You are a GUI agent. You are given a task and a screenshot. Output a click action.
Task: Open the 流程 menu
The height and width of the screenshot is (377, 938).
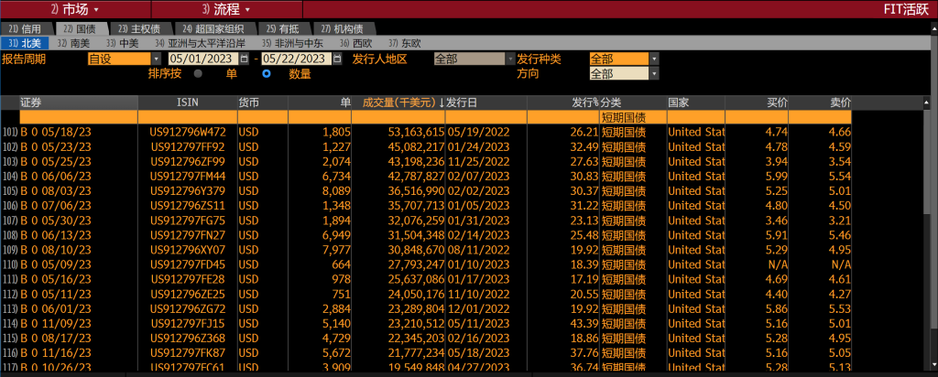click(x=227, y=9)
